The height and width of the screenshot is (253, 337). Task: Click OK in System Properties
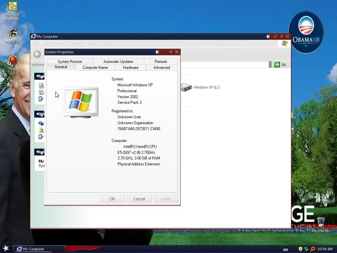[x=113, y=199]
